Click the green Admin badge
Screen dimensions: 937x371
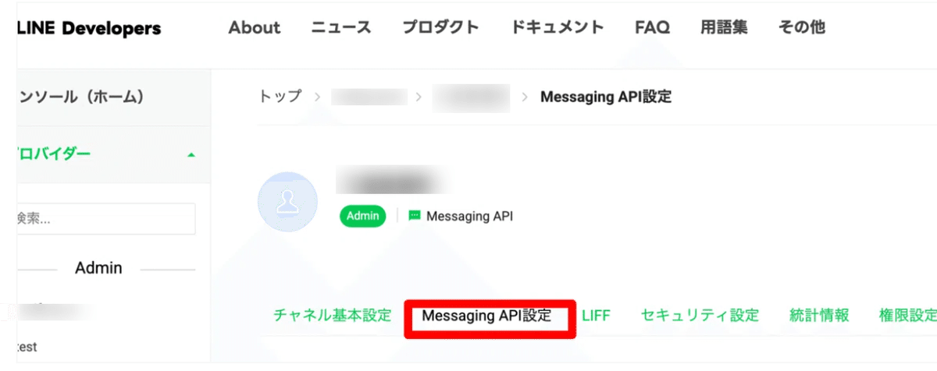point(363,216)
